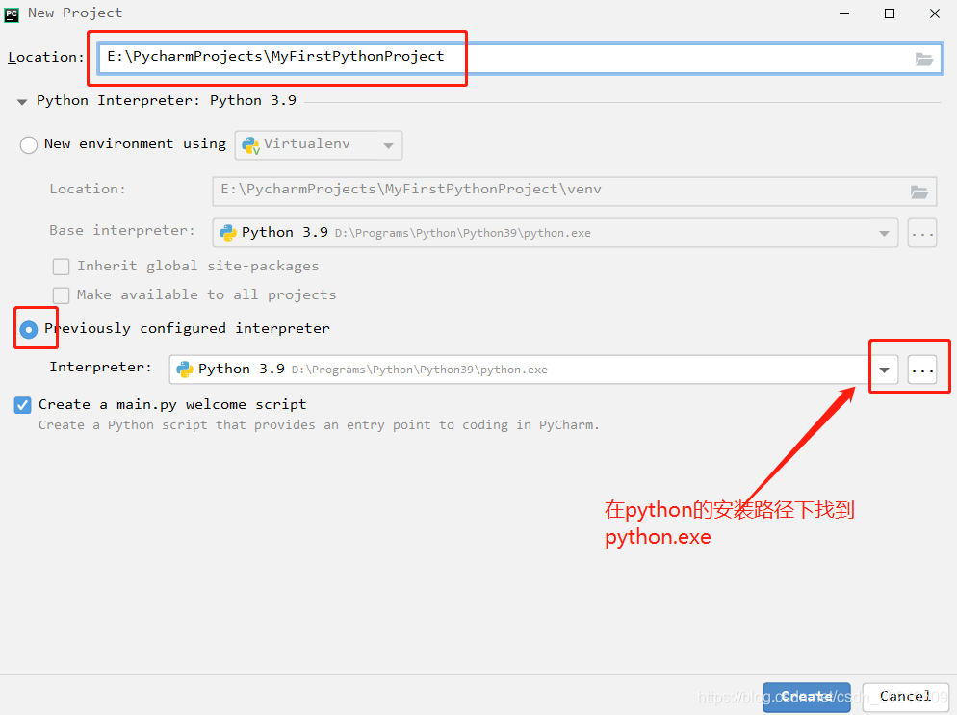Open Interpreter browse ellipsis button

pos(921,370)
